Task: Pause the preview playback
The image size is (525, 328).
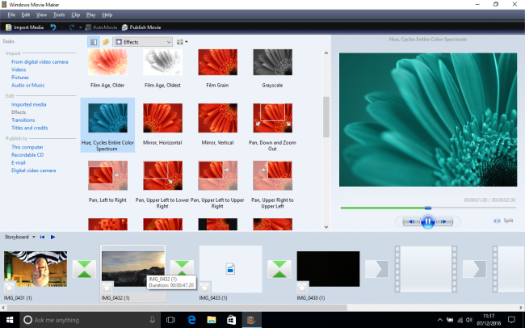Action: click(x=427, y=221)
